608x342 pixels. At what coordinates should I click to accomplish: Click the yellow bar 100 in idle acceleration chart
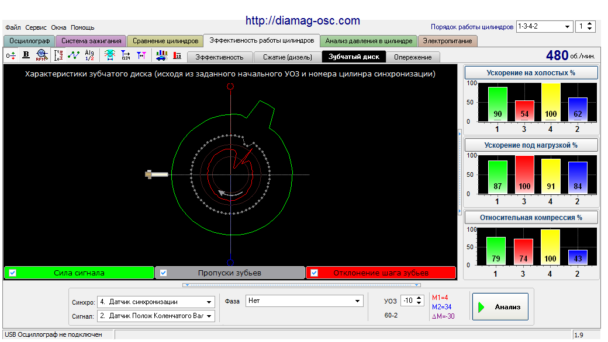point(551,102)
